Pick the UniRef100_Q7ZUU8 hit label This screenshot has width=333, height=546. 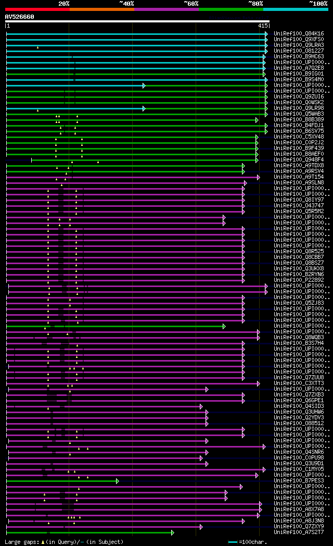[299, 378]
